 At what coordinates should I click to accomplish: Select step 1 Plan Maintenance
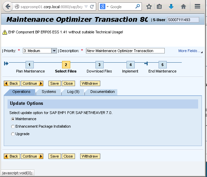click(x=30, y=65)
